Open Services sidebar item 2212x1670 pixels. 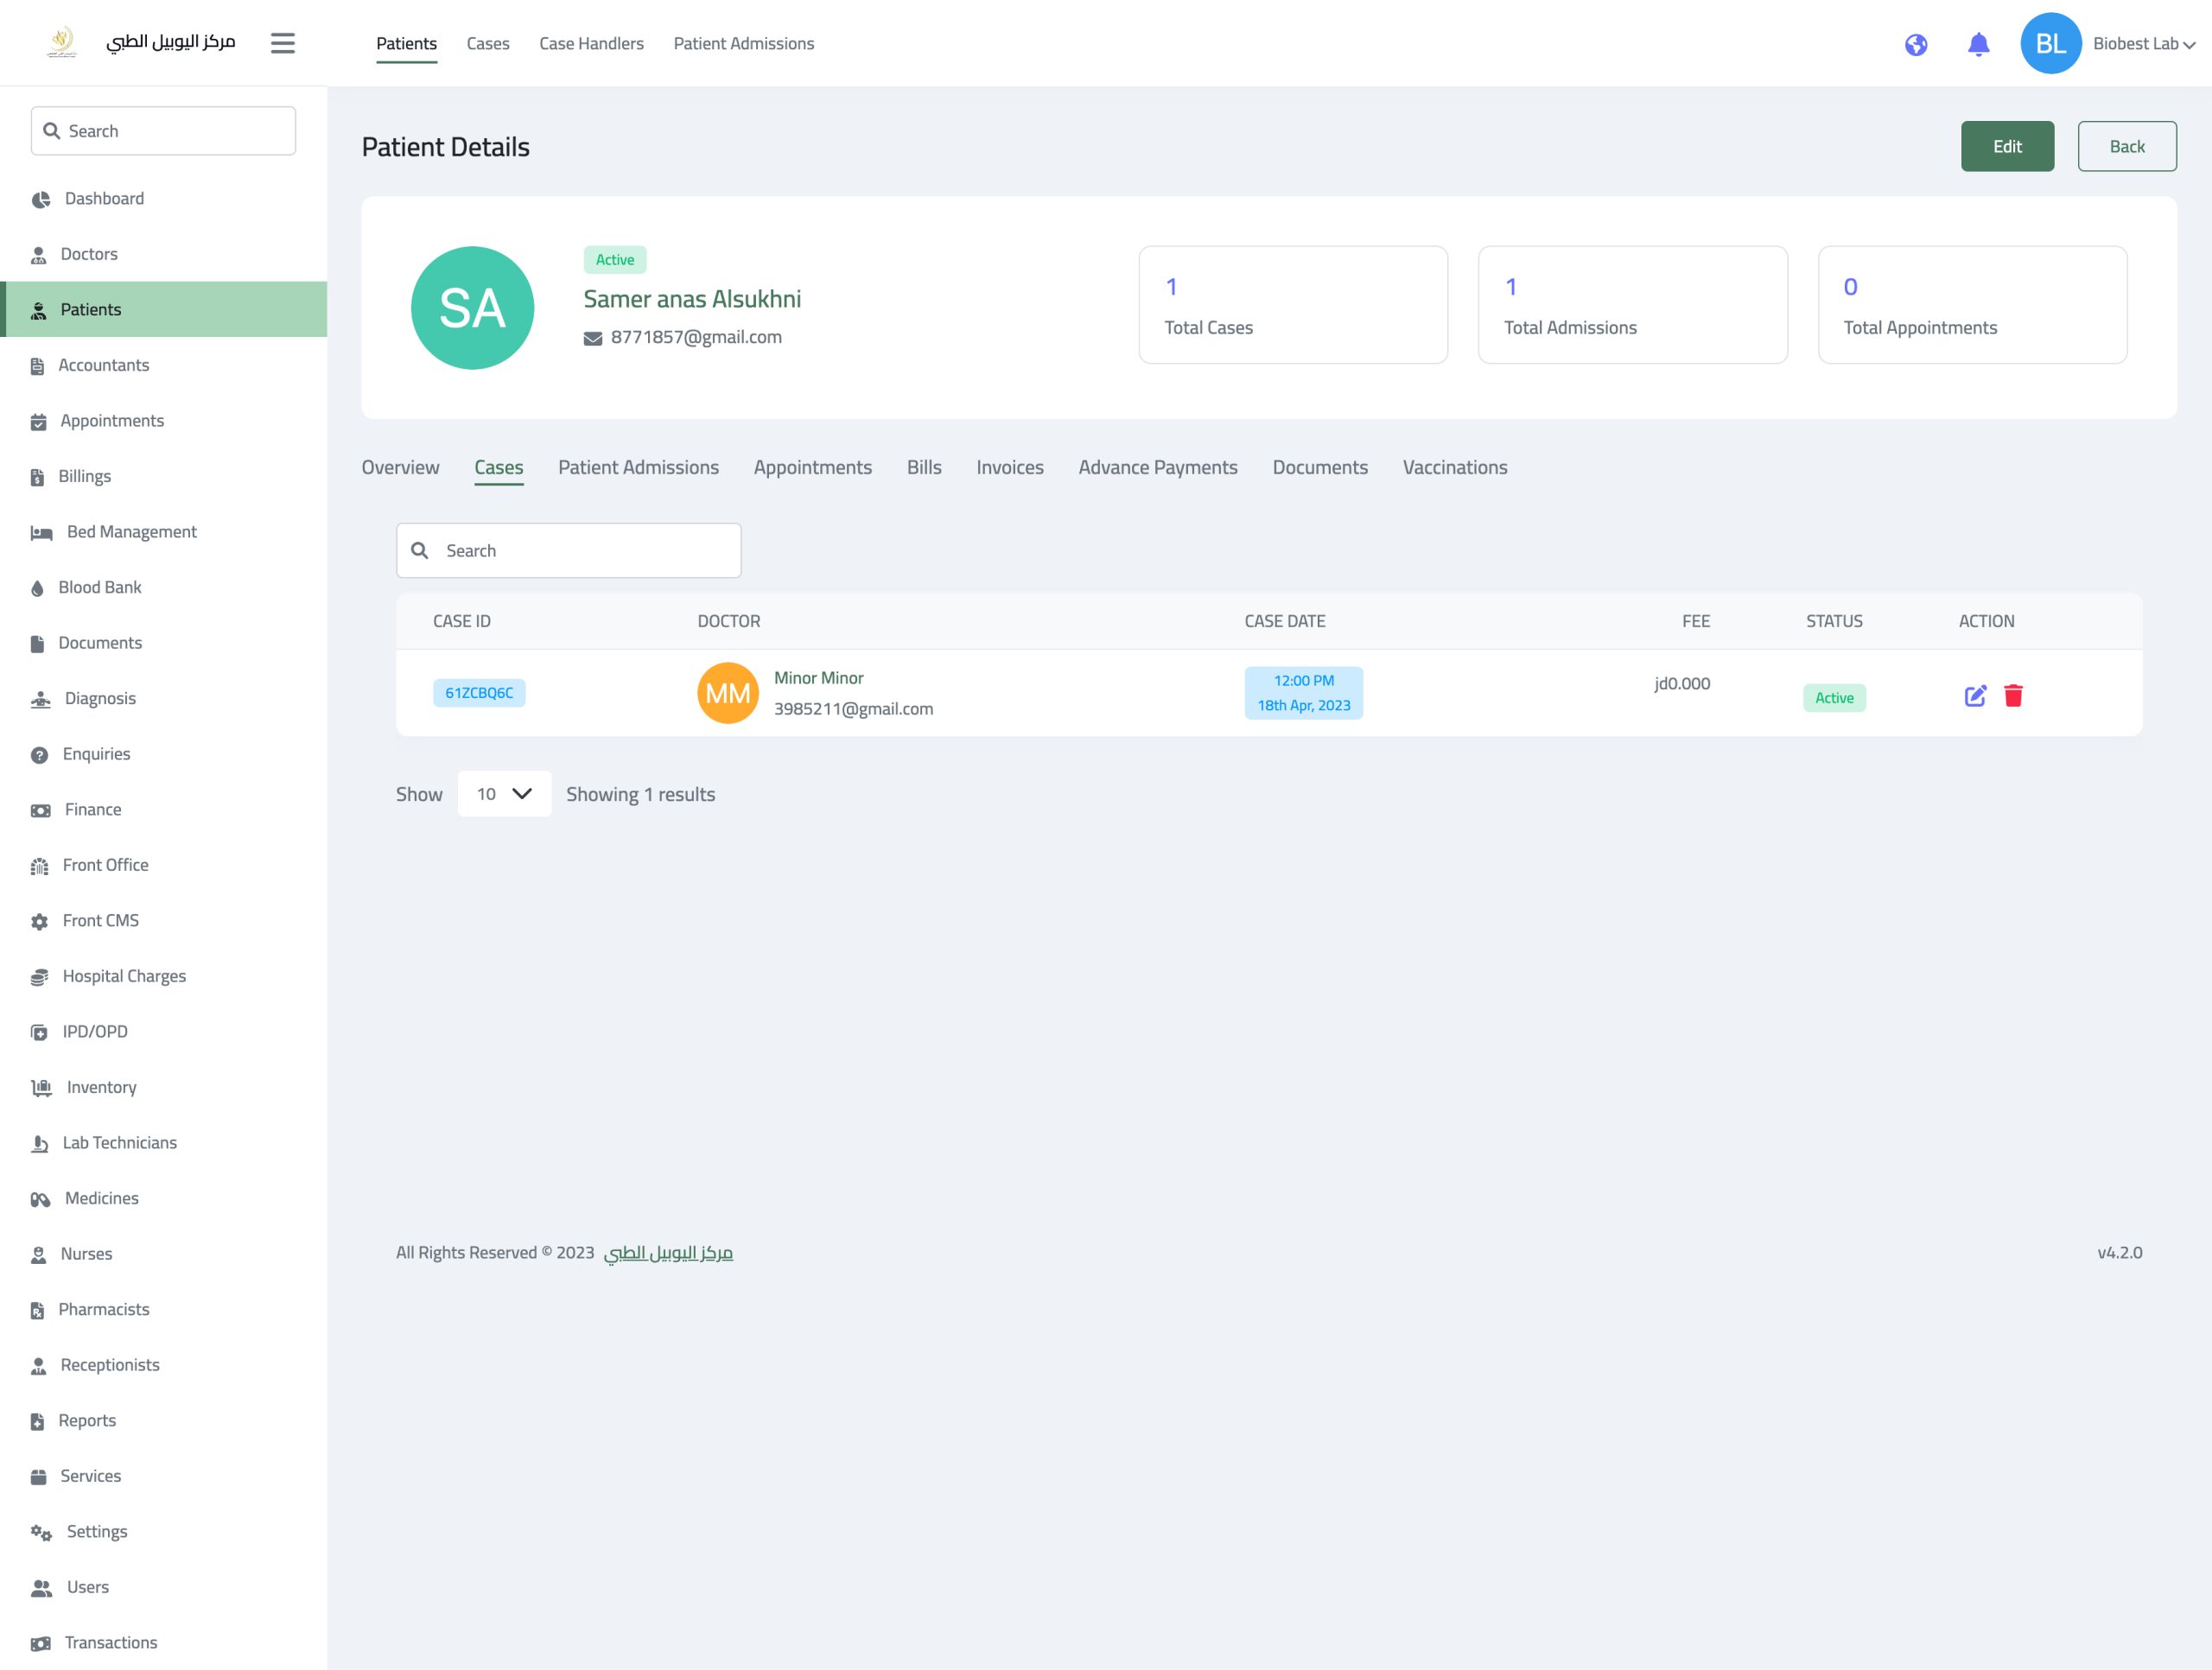[x=163, y=1475]
